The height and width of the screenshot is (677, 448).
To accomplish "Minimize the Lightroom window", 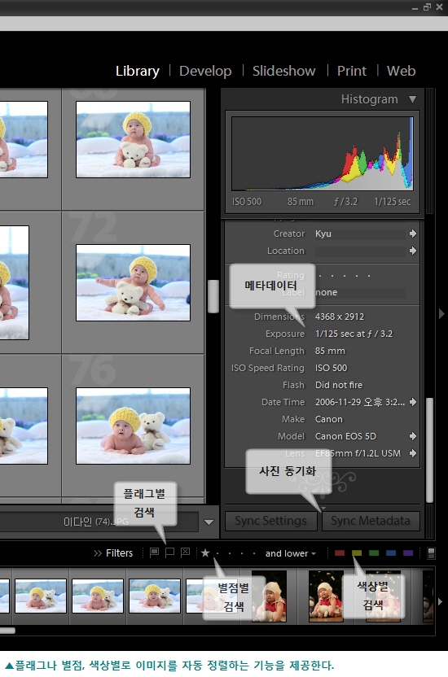I will coord(415,8).
